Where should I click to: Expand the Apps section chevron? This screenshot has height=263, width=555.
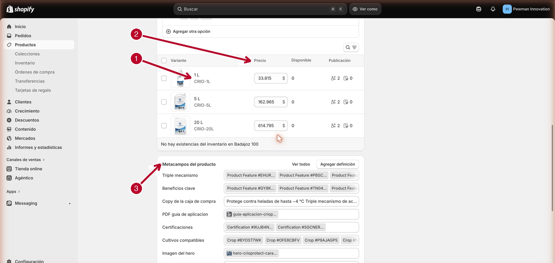coord(19,191)
